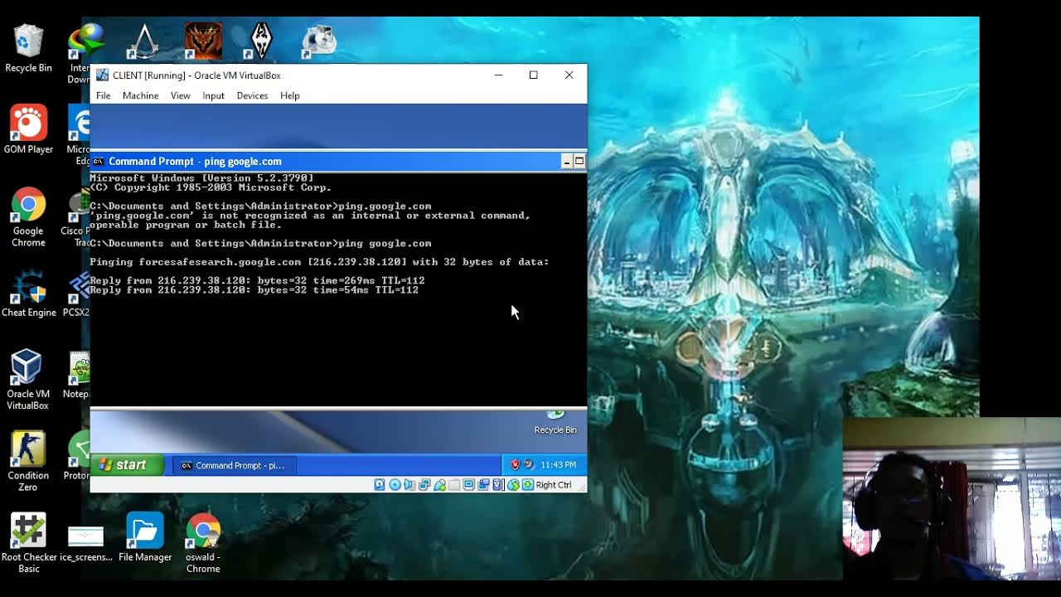Image resolution: width=1061 pixels, height=597 pixels.
Task: Click the USB devices icon in VM status bar
Action: tap(439, 485)
